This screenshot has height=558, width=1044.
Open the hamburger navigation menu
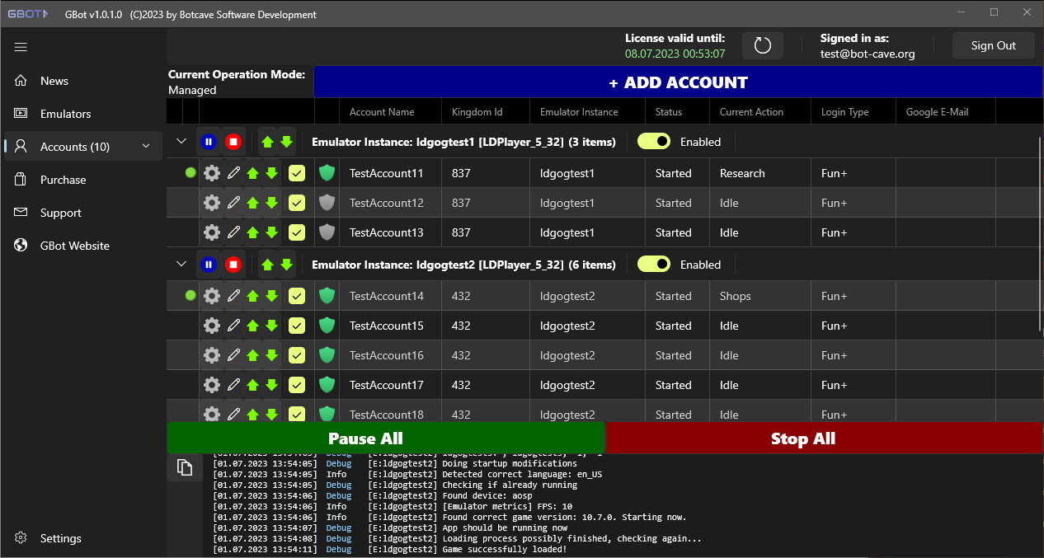click(x=21, y=47)
